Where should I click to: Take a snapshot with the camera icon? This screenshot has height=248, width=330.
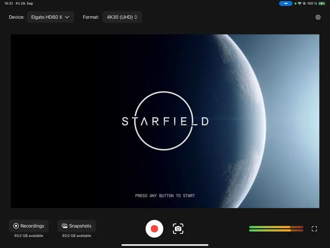(178, 229)
